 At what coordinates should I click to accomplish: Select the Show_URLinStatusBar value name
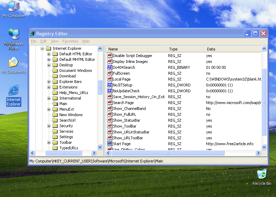coord(131,132)
